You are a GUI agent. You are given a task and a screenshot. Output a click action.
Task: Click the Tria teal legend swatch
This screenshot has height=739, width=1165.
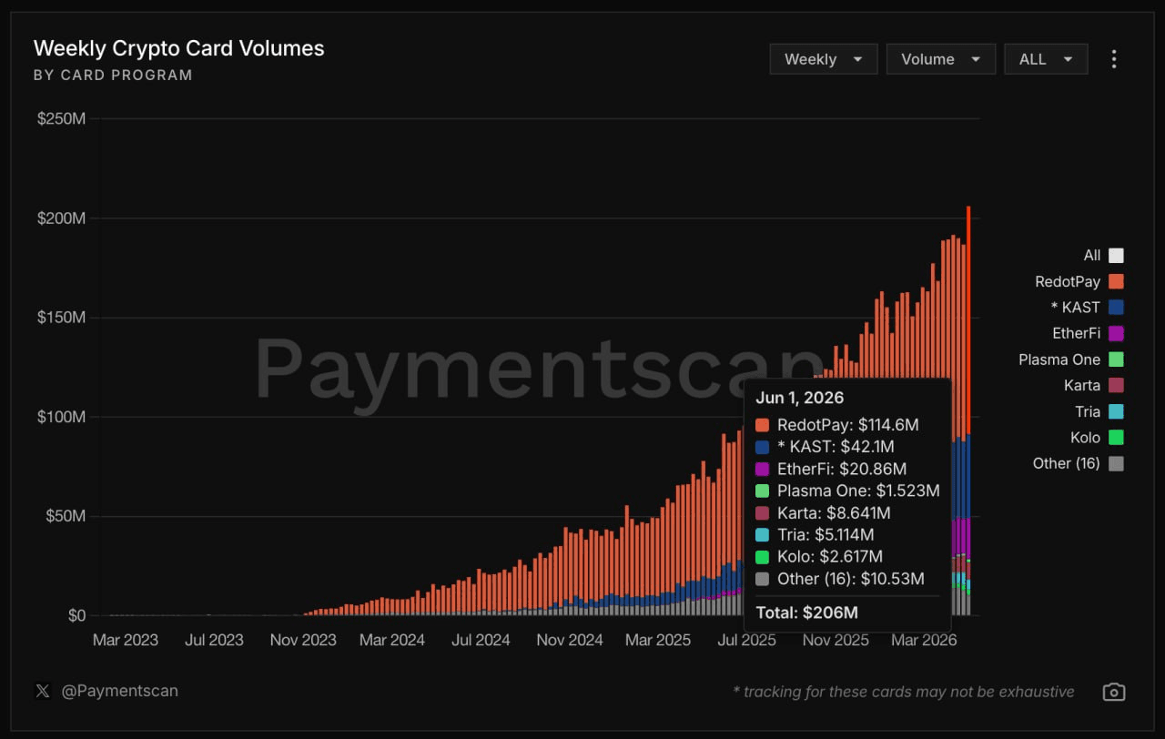tap(1116, 411)
